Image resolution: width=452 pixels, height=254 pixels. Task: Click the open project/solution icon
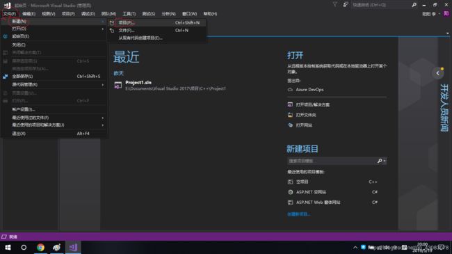pyautogui.click(x=290, y=104)
